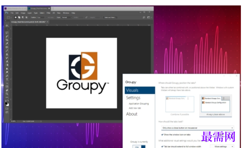242x148 pixels.
Task: Select the Spot Healing Brush tool
Action: 7,47
